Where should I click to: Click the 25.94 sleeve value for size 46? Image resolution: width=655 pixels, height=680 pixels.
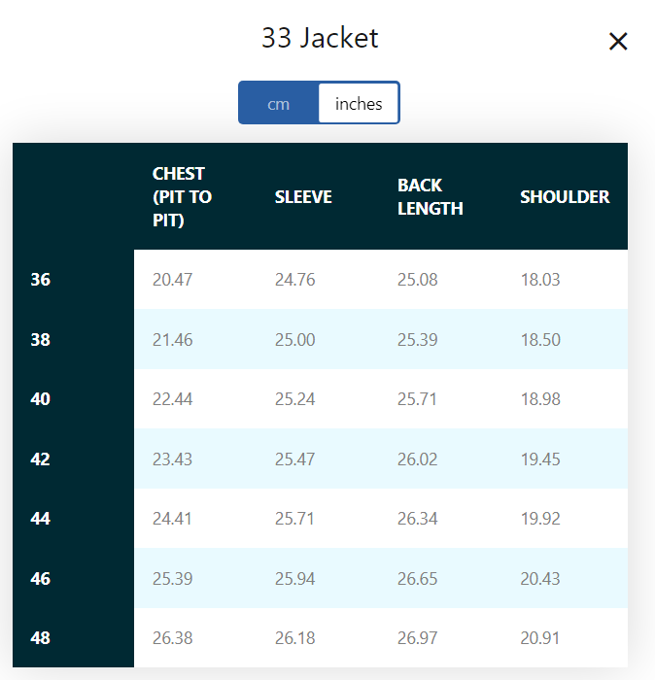pyautogui.click(x=295, y=579)
